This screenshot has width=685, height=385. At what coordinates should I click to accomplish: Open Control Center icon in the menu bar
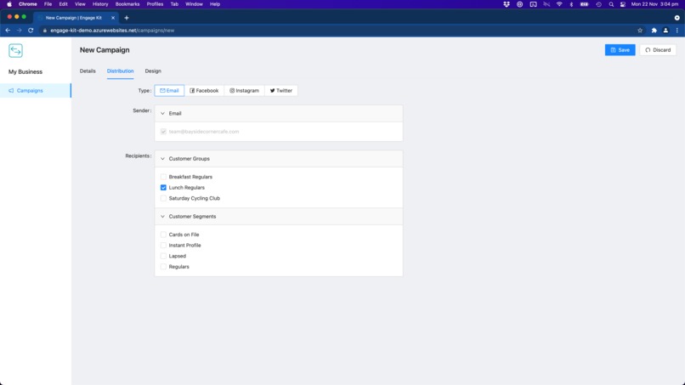tap(623, 4)
